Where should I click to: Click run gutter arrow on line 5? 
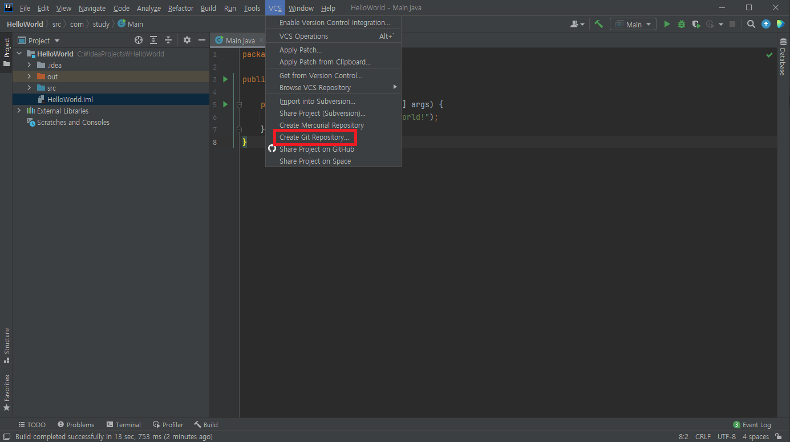(x=225, y=104)
